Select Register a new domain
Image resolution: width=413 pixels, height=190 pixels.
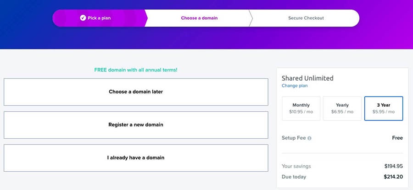click(136, 125)
